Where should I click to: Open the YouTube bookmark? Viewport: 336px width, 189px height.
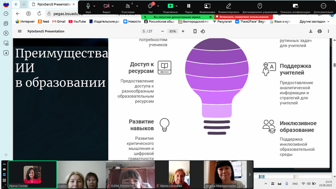click(x=76, y=21)
